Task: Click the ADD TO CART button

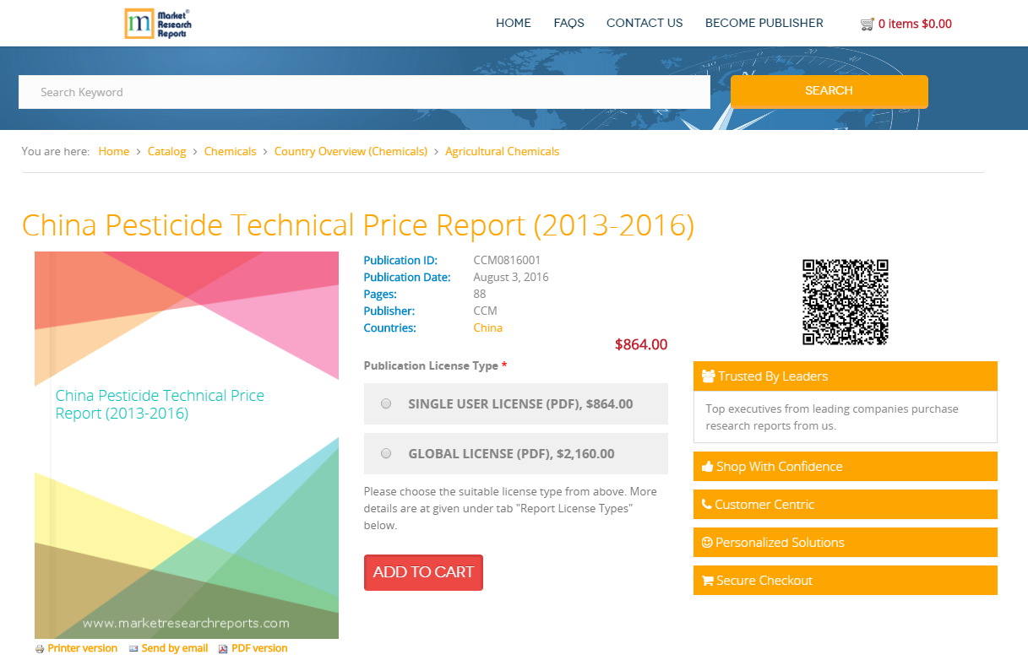Action: click(x=423, y=572)
